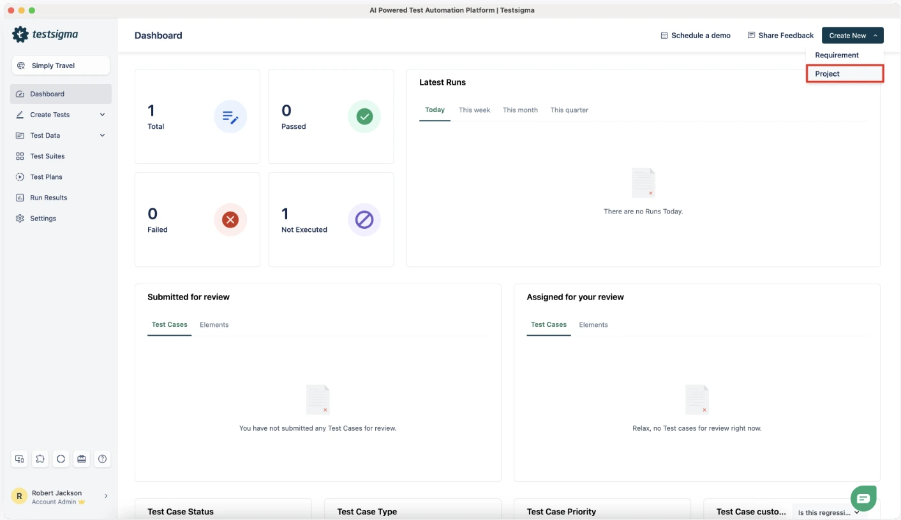Image resolution: width=901 pixels, height=520 pixels.
Task: Select the This week tab
Action: [x=474, y=110]
